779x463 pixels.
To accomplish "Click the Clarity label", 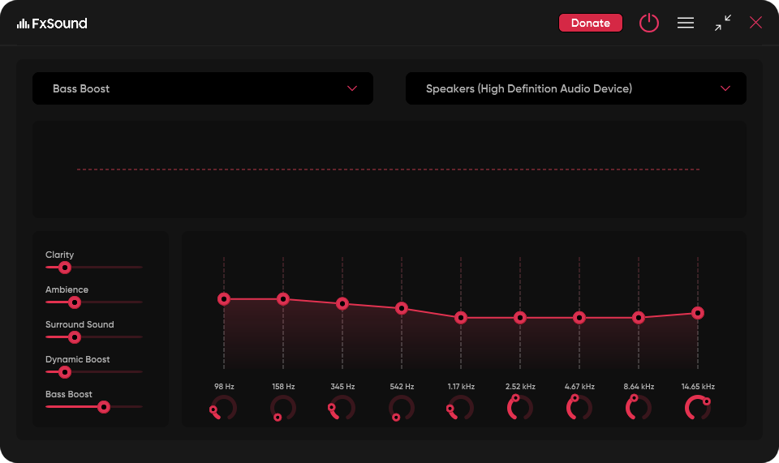I will [x=59, y=255].
